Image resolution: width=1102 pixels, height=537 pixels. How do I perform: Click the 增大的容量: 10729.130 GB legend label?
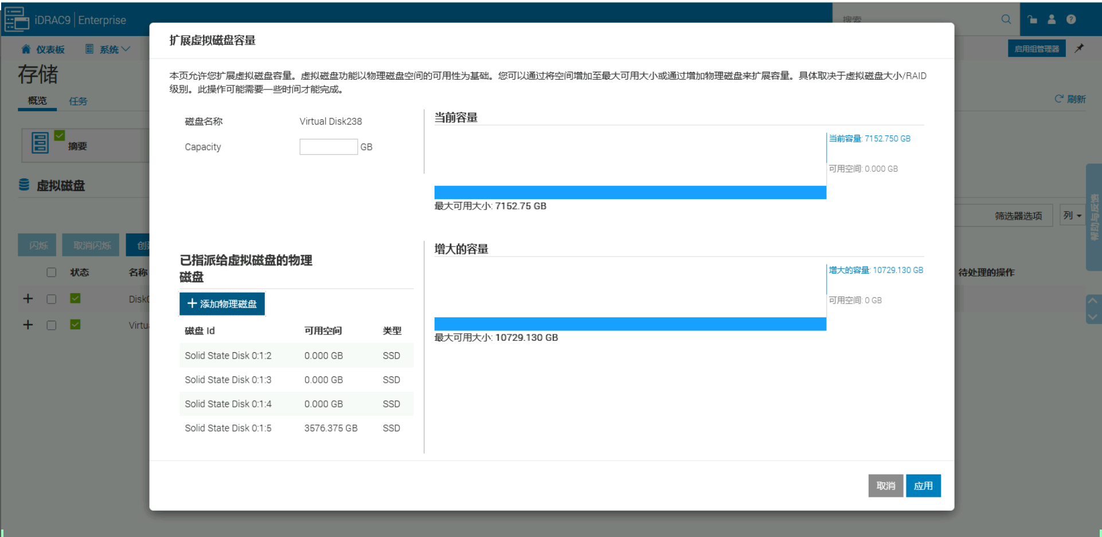pyautogui.click(x=876, y=270)
